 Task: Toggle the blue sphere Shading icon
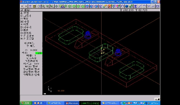click(127, 6)
